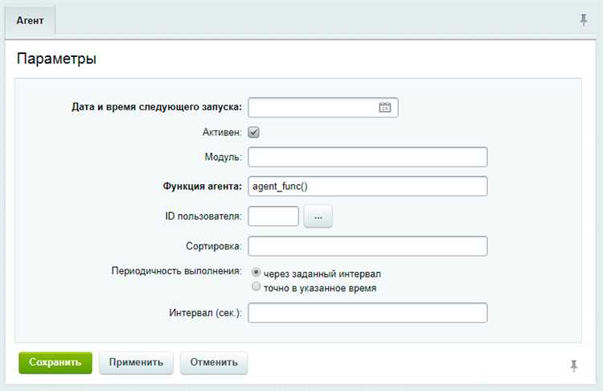Focus the next launch date and time field

click(x=323, y=107)
